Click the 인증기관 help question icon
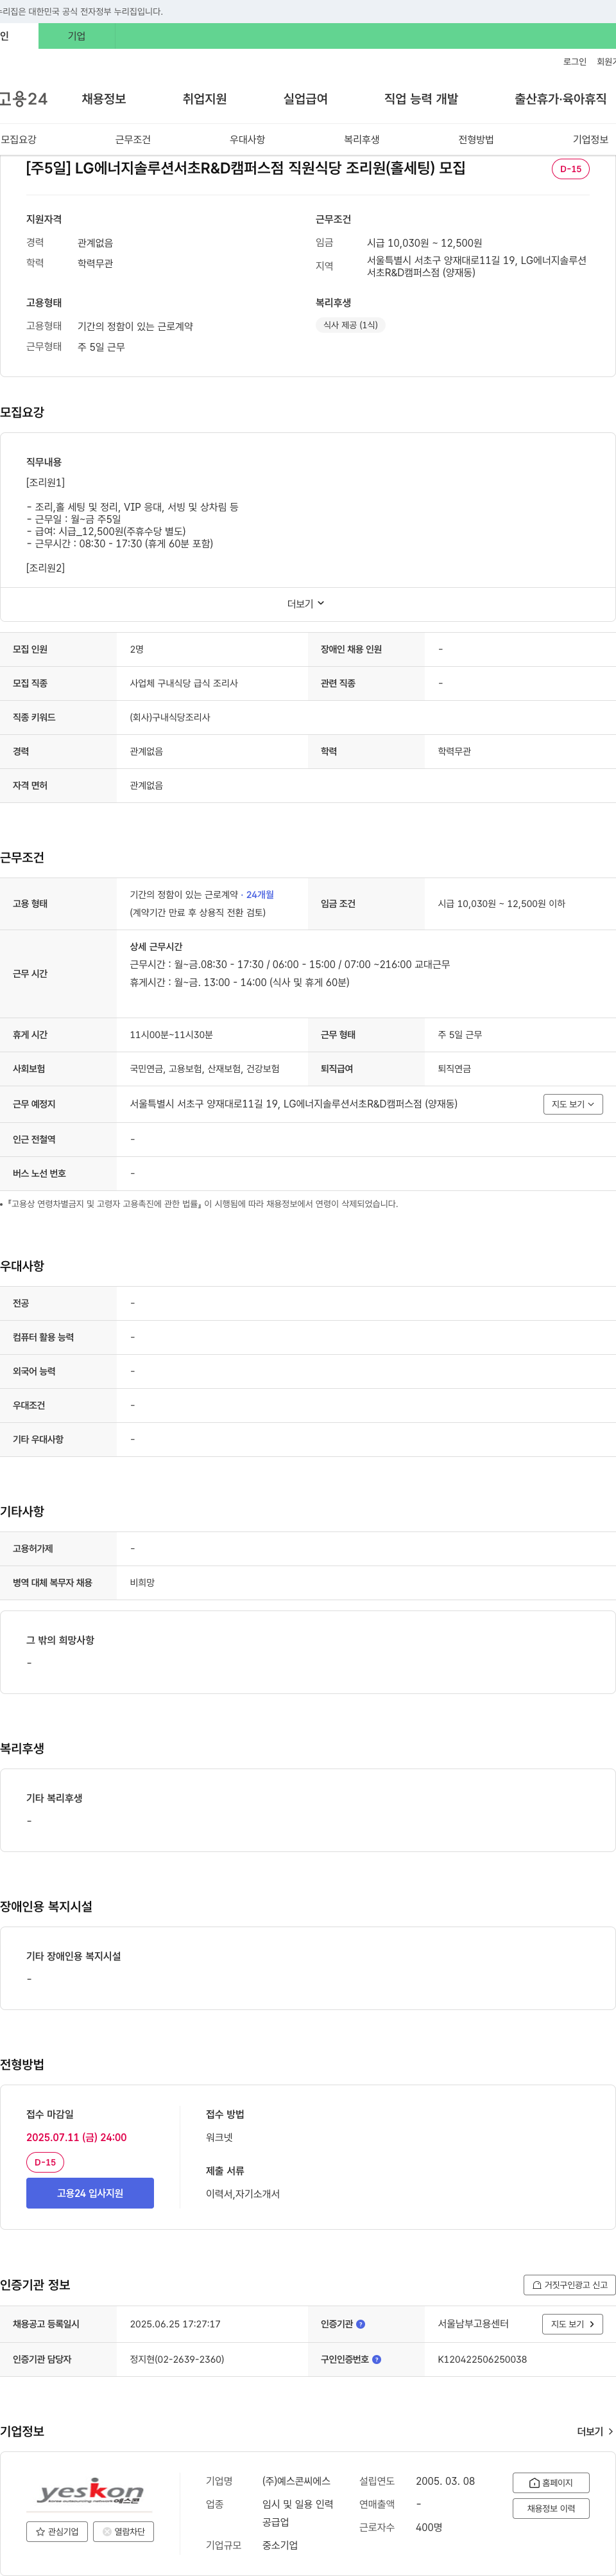The image size is (616, 2576). 361,2324
